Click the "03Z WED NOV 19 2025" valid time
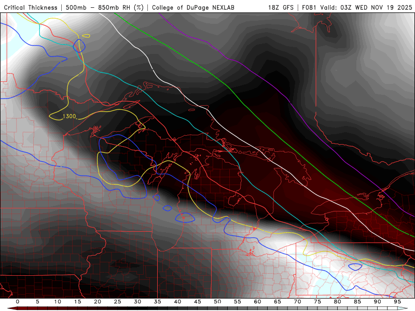Image resolution: width=415 pixels, height=311 pixels. [x=377, y=7]
